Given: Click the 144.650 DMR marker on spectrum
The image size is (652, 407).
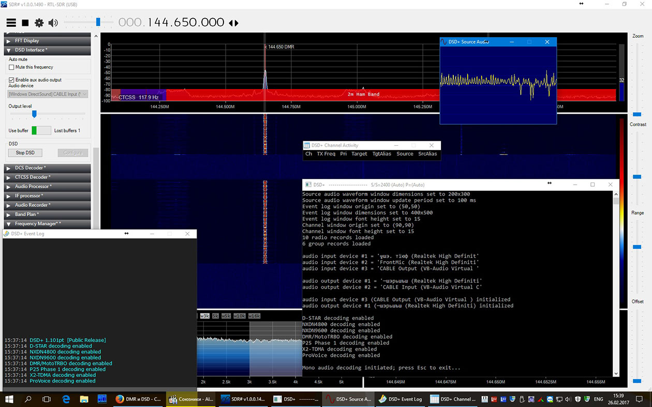Looking at the screenshot, I should 279,47.
